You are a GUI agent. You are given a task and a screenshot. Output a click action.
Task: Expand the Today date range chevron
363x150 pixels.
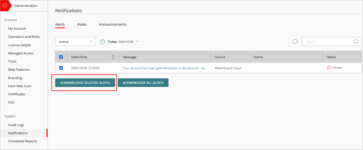(138, 41)
